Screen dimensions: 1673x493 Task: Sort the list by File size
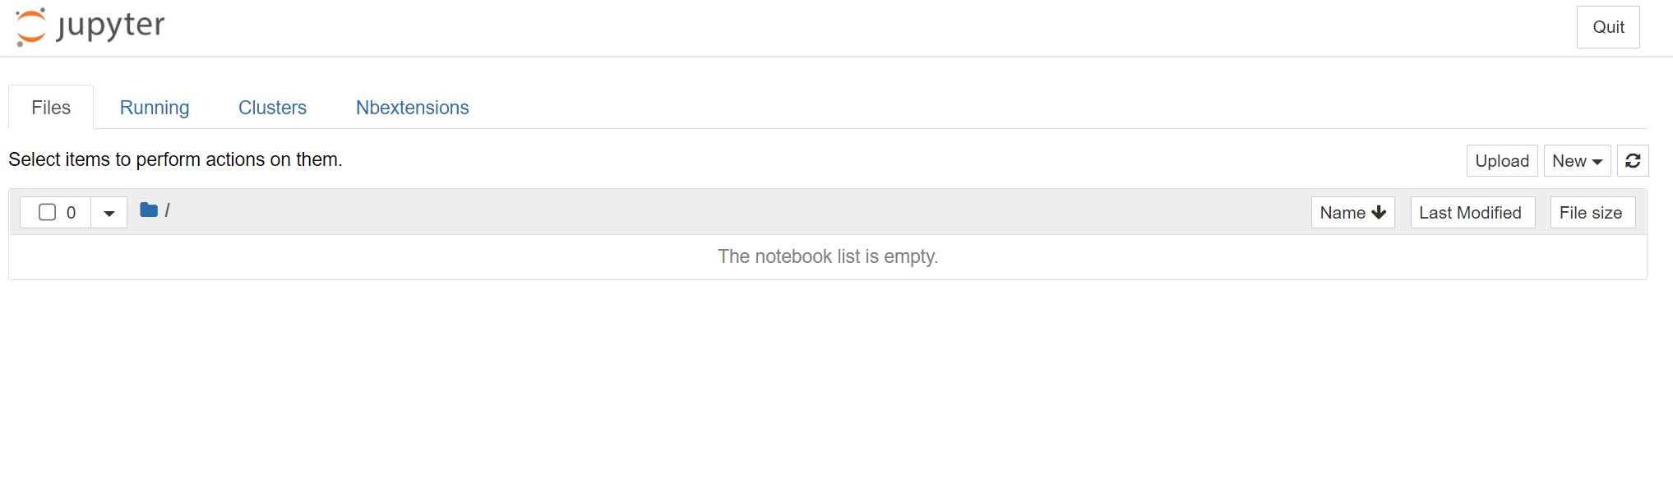[1591, 213]
